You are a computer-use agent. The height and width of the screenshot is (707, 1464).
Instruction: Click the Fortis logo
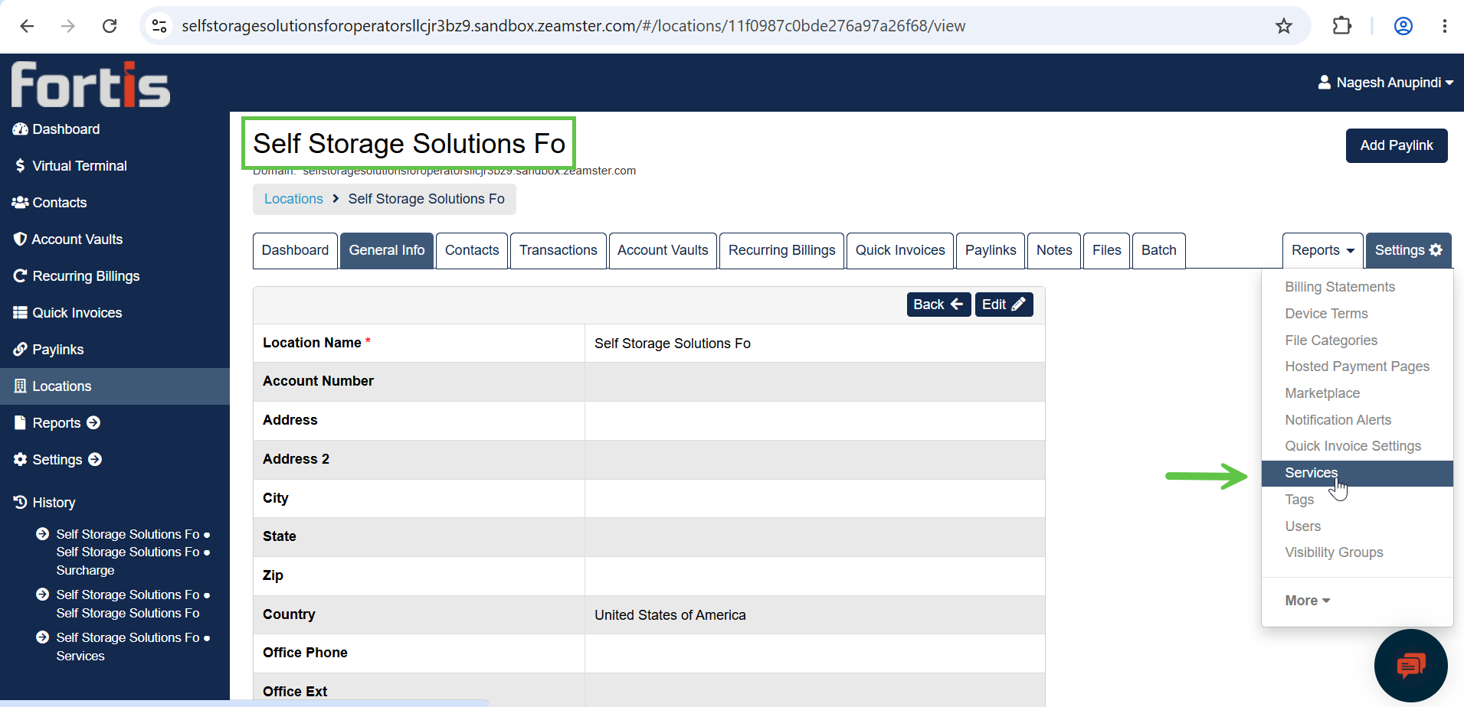click(90, 84)
